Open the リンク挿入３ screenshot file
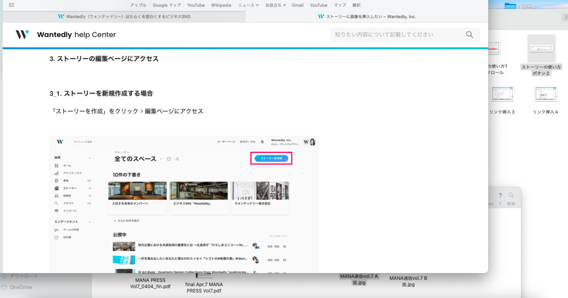 pos(502,94)
